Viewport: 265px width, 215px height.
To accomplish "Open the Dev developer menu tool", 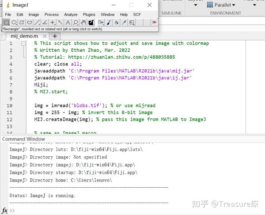I will click(101, 23).
